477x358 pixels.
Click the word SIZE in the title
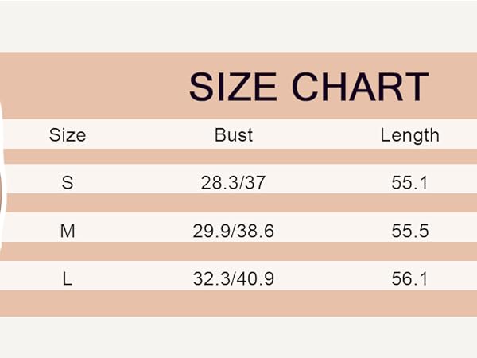tap(233, 87)
